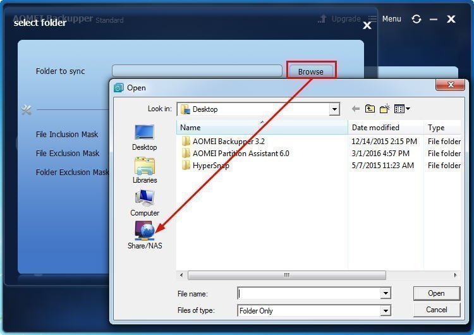Expand the Look in dropdown

click(x=334, y=109)
